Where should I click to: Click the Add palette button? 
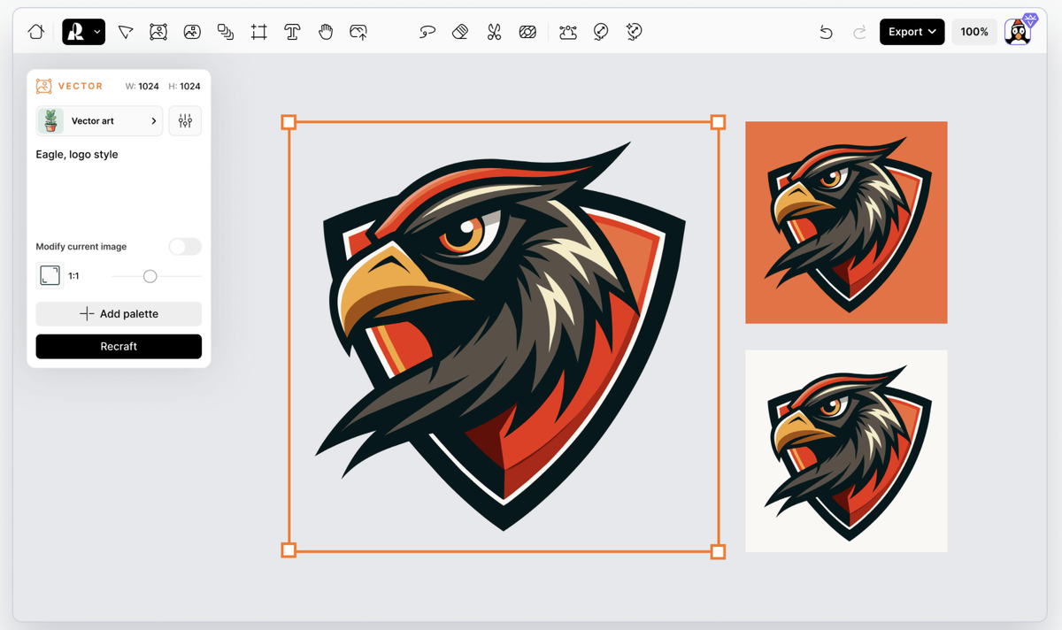pos(119,314)
